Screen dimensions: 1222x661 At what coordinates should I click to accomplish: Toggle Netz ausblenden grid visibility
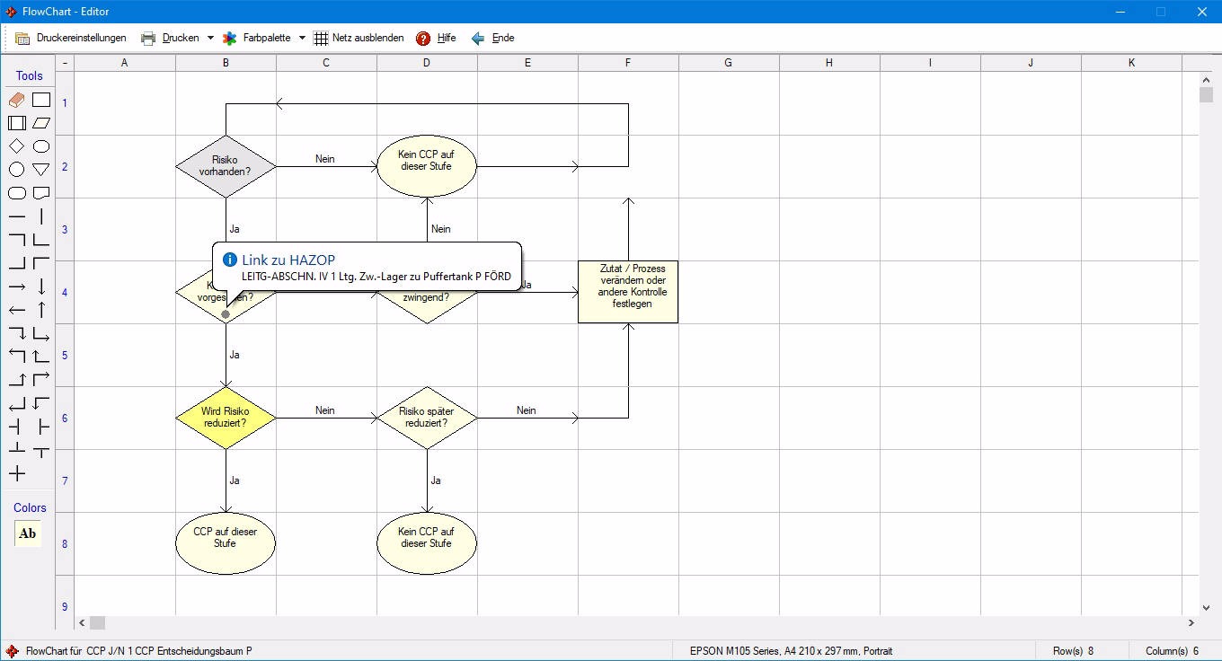(x=358, y=39)
